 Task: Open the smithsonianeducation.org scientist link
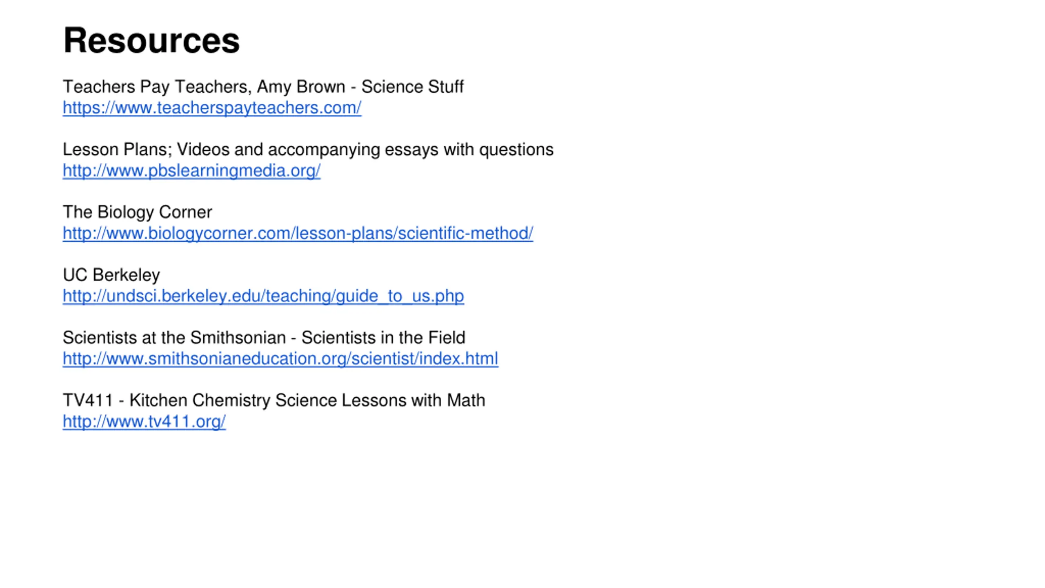click(x=280, y=359)
